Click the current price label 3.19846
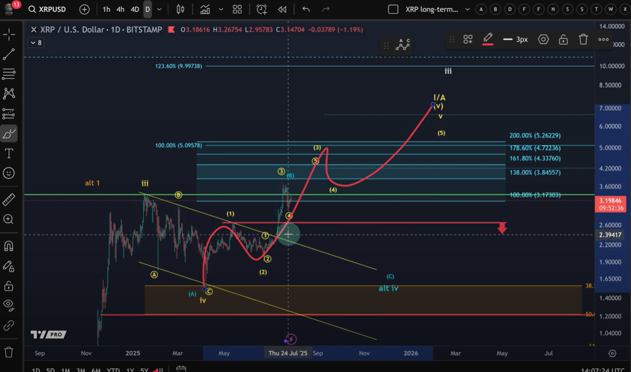 click(611, 204)
